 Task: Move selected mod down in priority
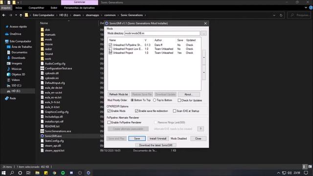pos(204,72)
